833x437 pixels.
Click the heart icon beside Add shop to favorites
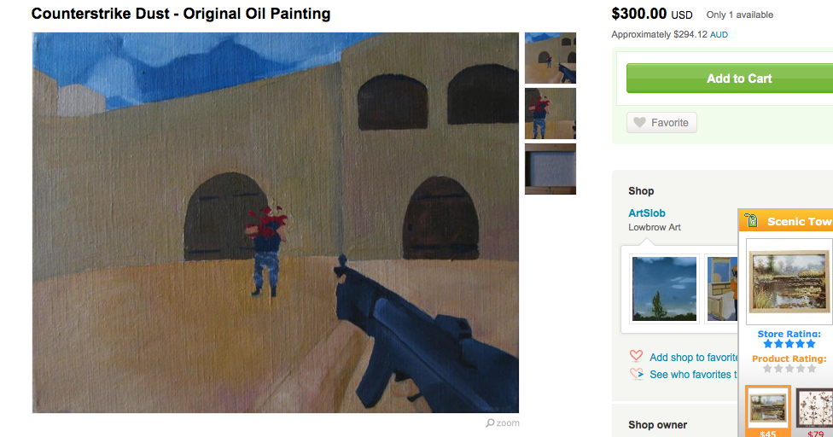click(x=636, y=355)
